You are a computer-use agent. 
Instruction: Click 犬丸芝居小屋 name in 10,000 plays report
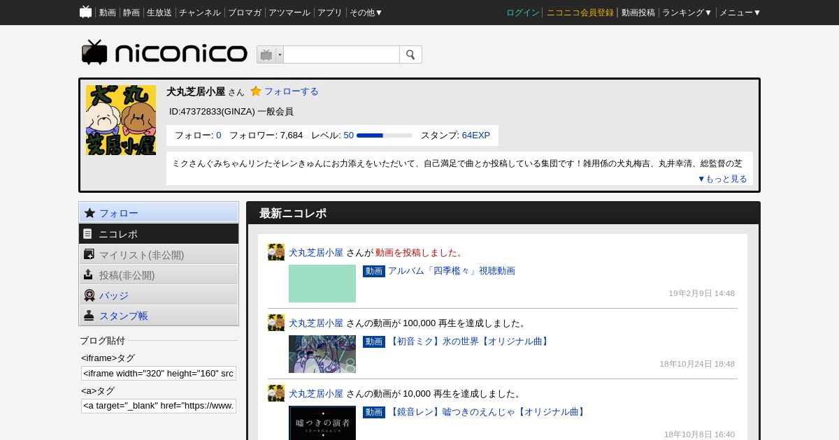(x=316, y=394)
